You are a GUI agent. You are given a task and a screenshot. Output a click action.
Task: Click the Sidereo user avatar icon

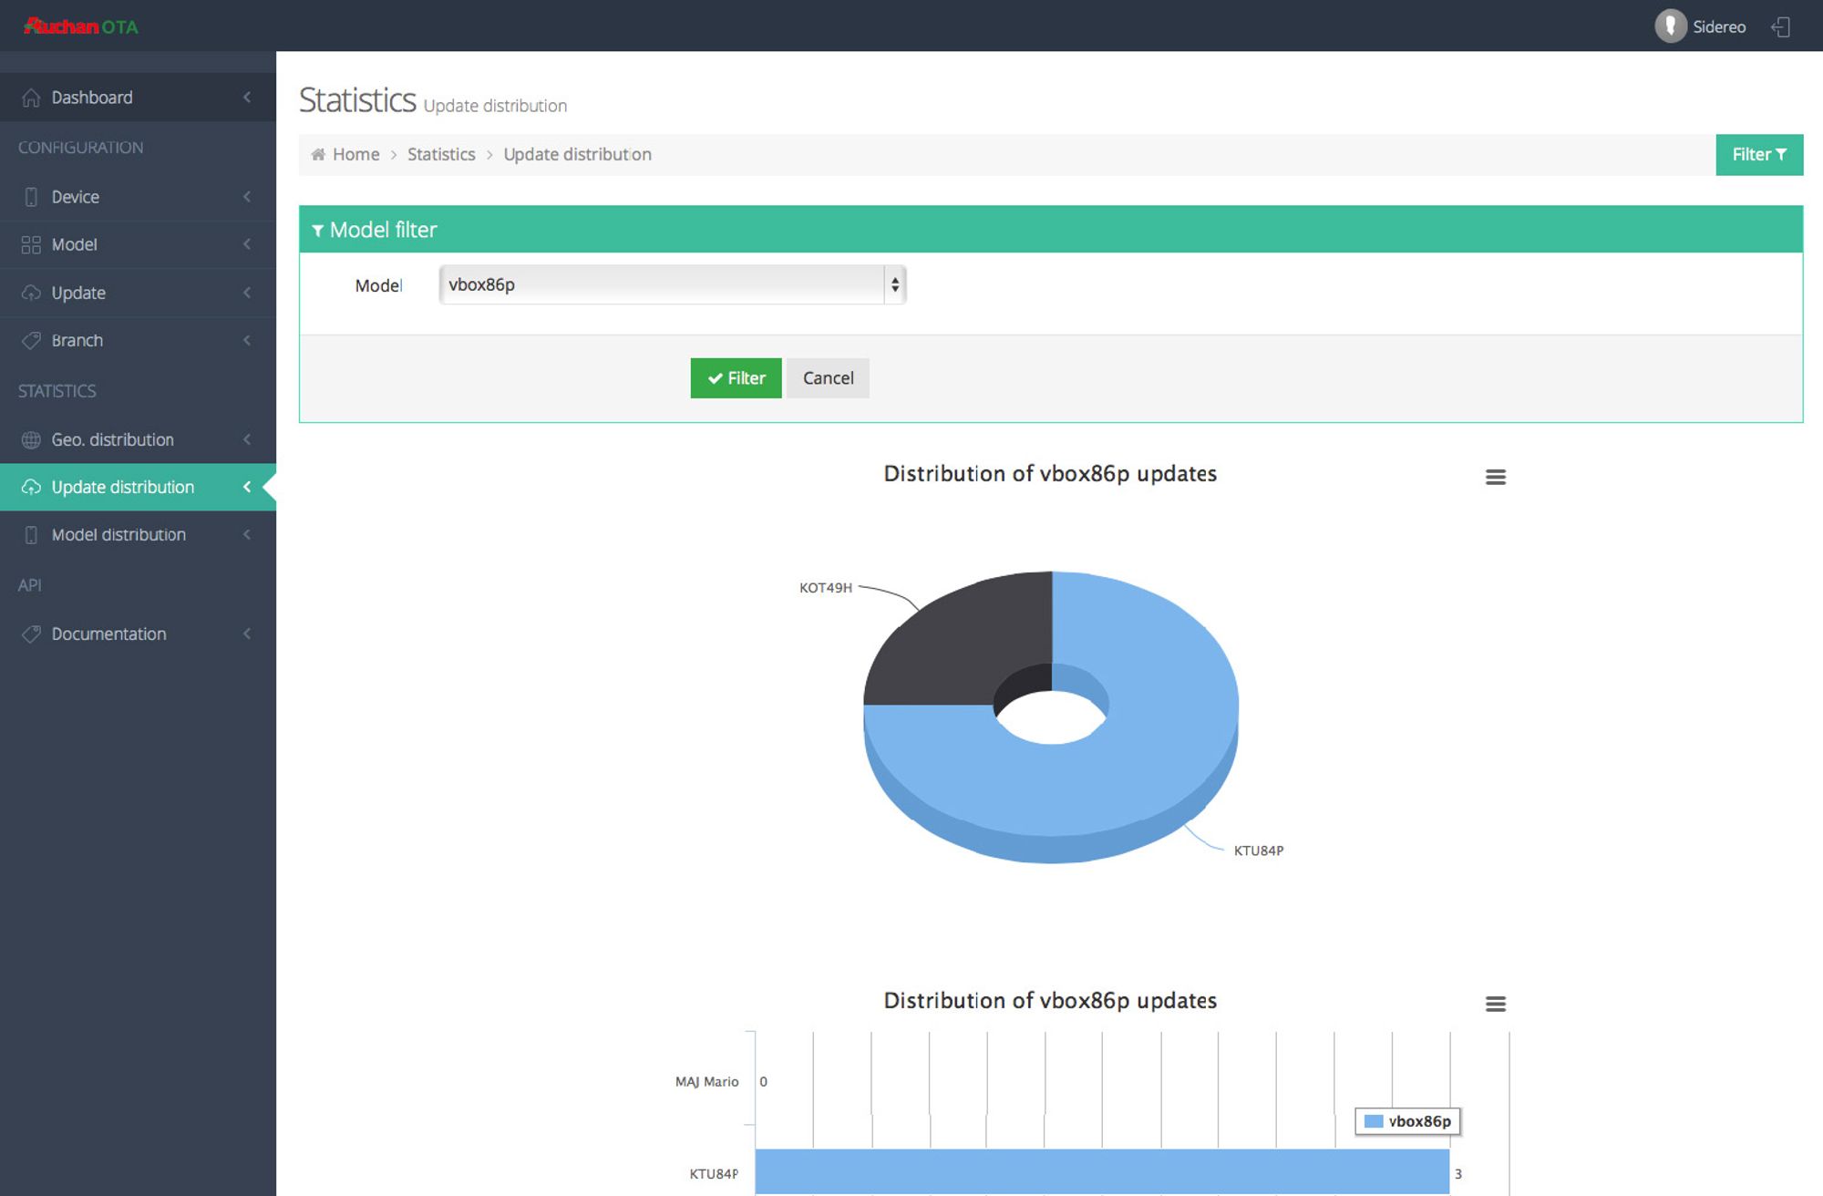point(1670,26)
